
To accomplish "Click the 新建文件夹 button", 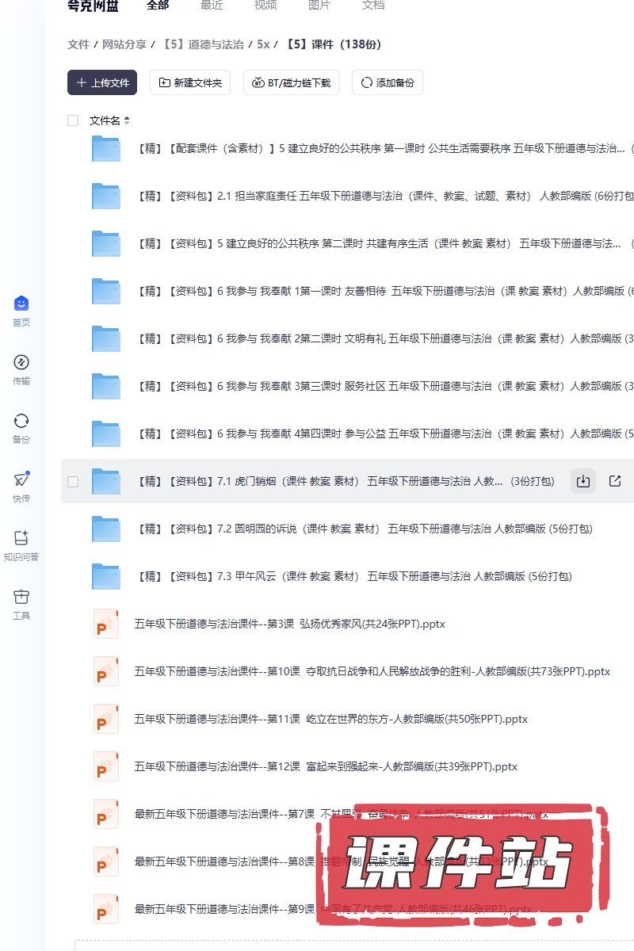I will [190, 82].
